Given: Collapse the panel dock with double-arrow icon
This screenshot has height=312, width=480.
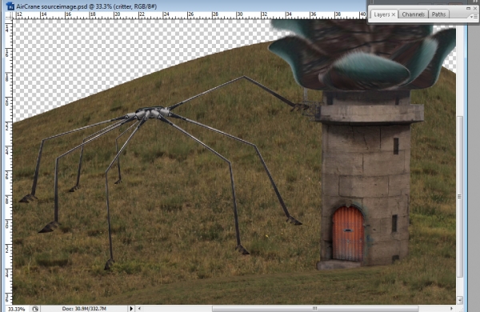Looking at the screenshot, I should [x=476, y=2].
